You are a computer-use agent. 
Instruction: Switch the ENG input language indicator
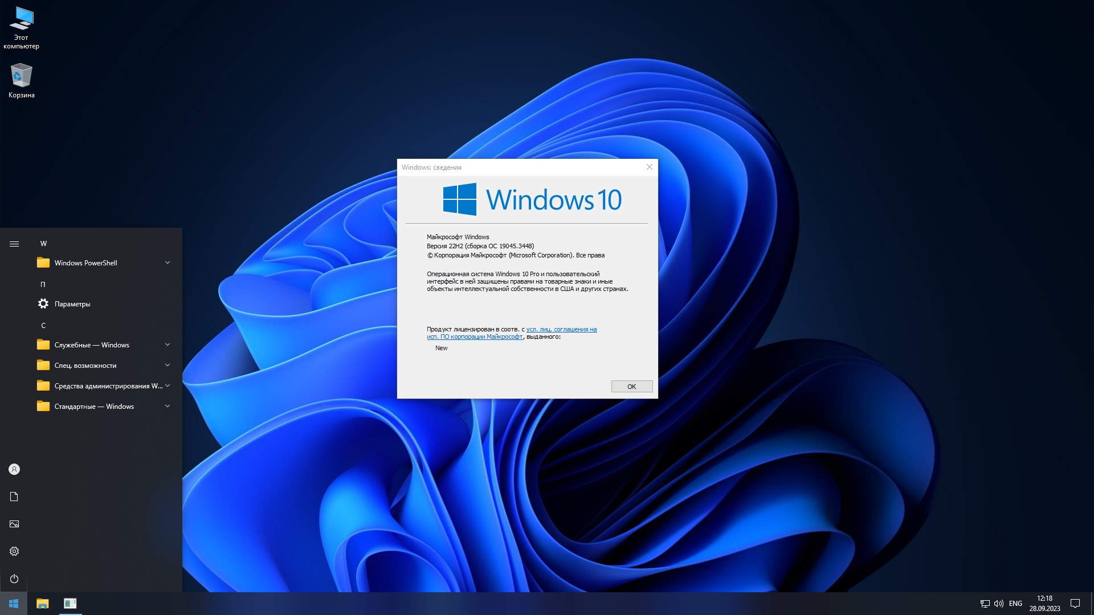[x=1015, y=604]
